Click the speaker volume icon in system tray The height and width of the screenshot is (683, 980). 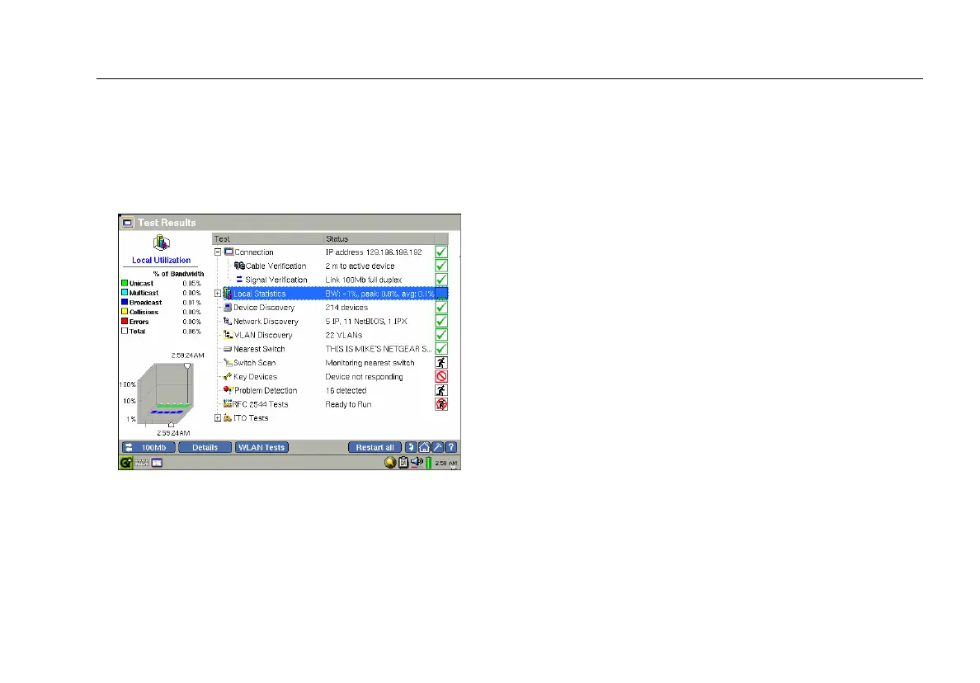[x=417, y=463]
